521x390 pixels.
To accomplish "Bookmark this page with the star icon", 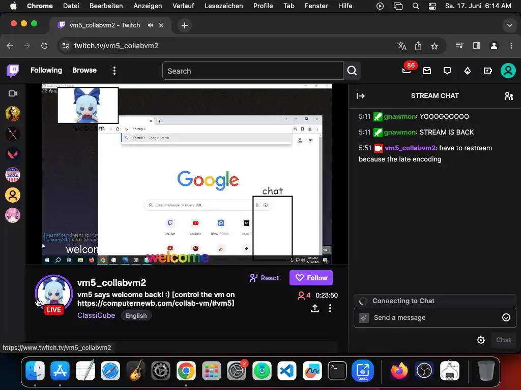I will coord(435,46).
